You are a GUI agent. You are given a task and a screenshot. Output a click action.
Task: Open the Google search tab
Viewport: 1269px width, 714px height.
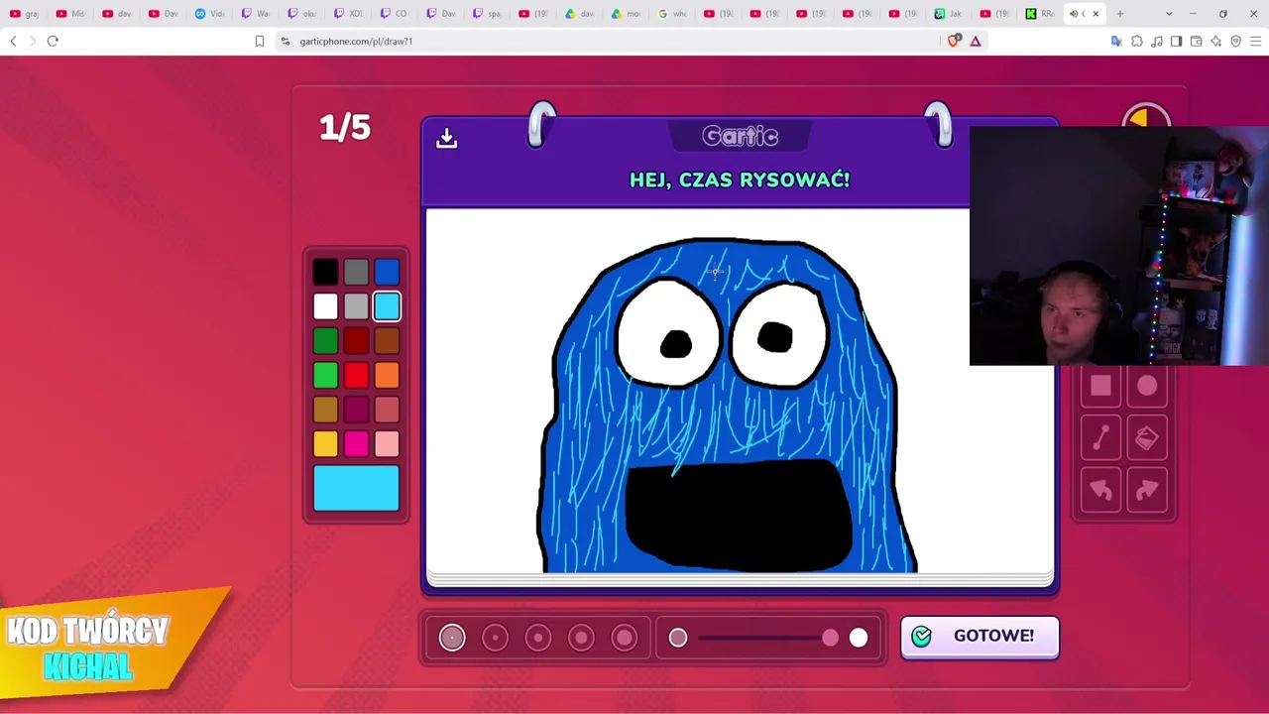coord(672,14)
